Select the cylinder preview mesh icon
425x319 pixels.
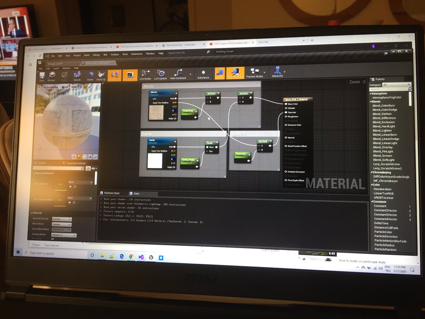73,156
